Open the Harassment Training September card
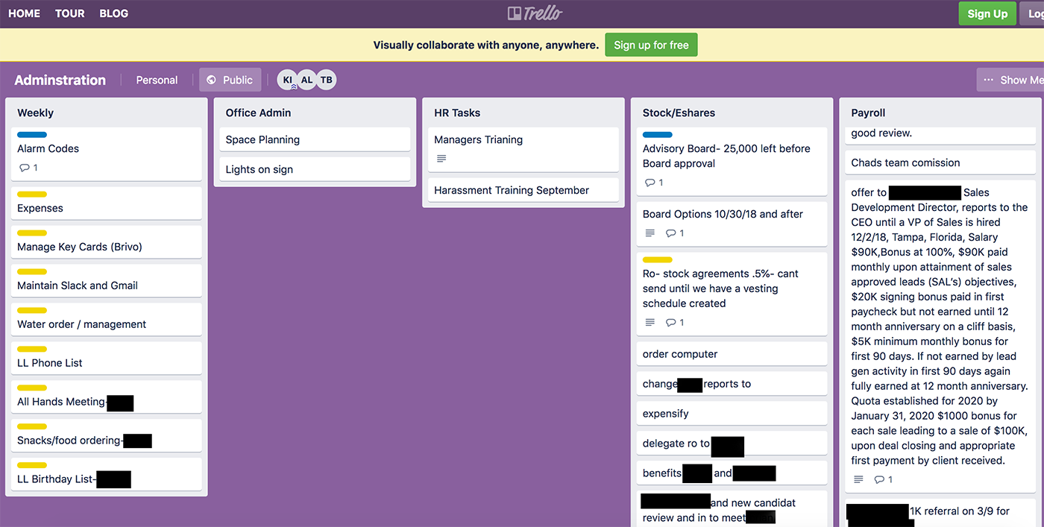This screenshot has height=527, width=1044. point(523,190)
